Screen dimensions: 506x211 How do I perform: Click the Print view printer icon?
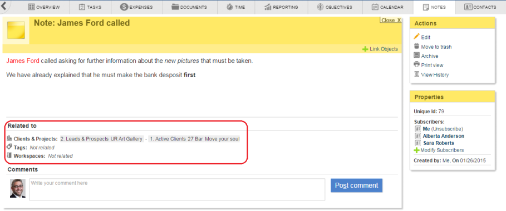(x=416, y=65)
